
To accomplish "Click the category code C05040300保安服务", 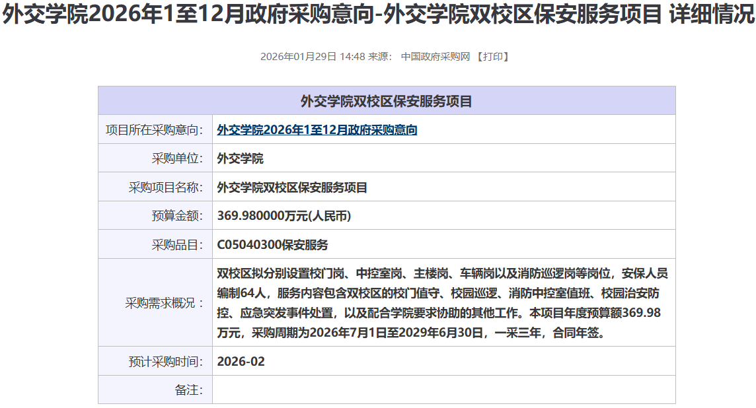I will (x=272, y=245).
